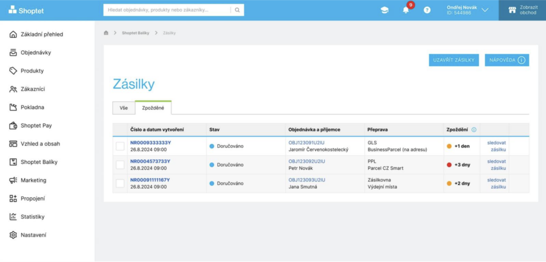
Task: Click the Uzavřít zásilky button
Action: (454, 60)
